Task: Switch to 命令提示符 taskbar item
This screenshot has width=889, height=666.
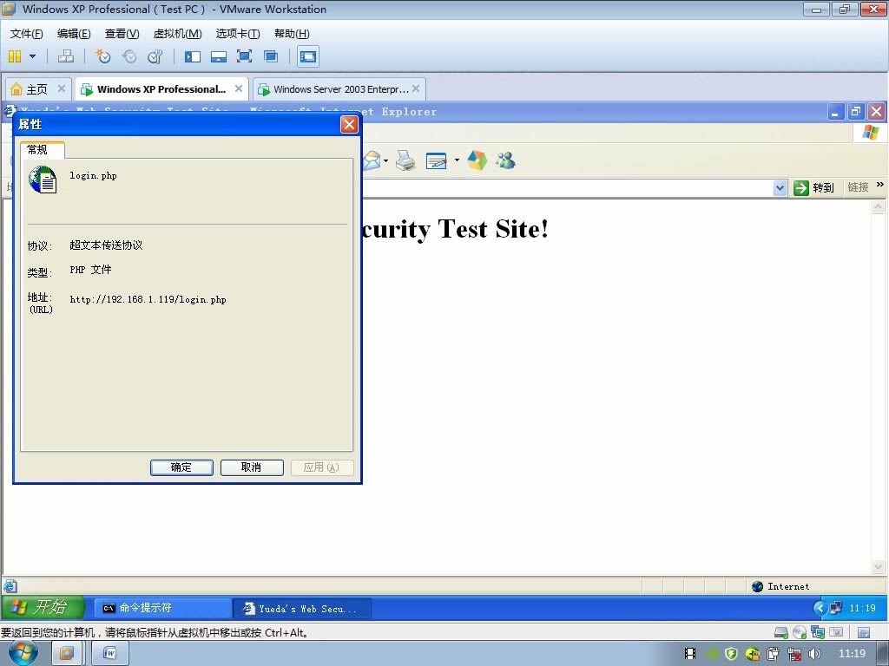Action: (x=162, y=608)
